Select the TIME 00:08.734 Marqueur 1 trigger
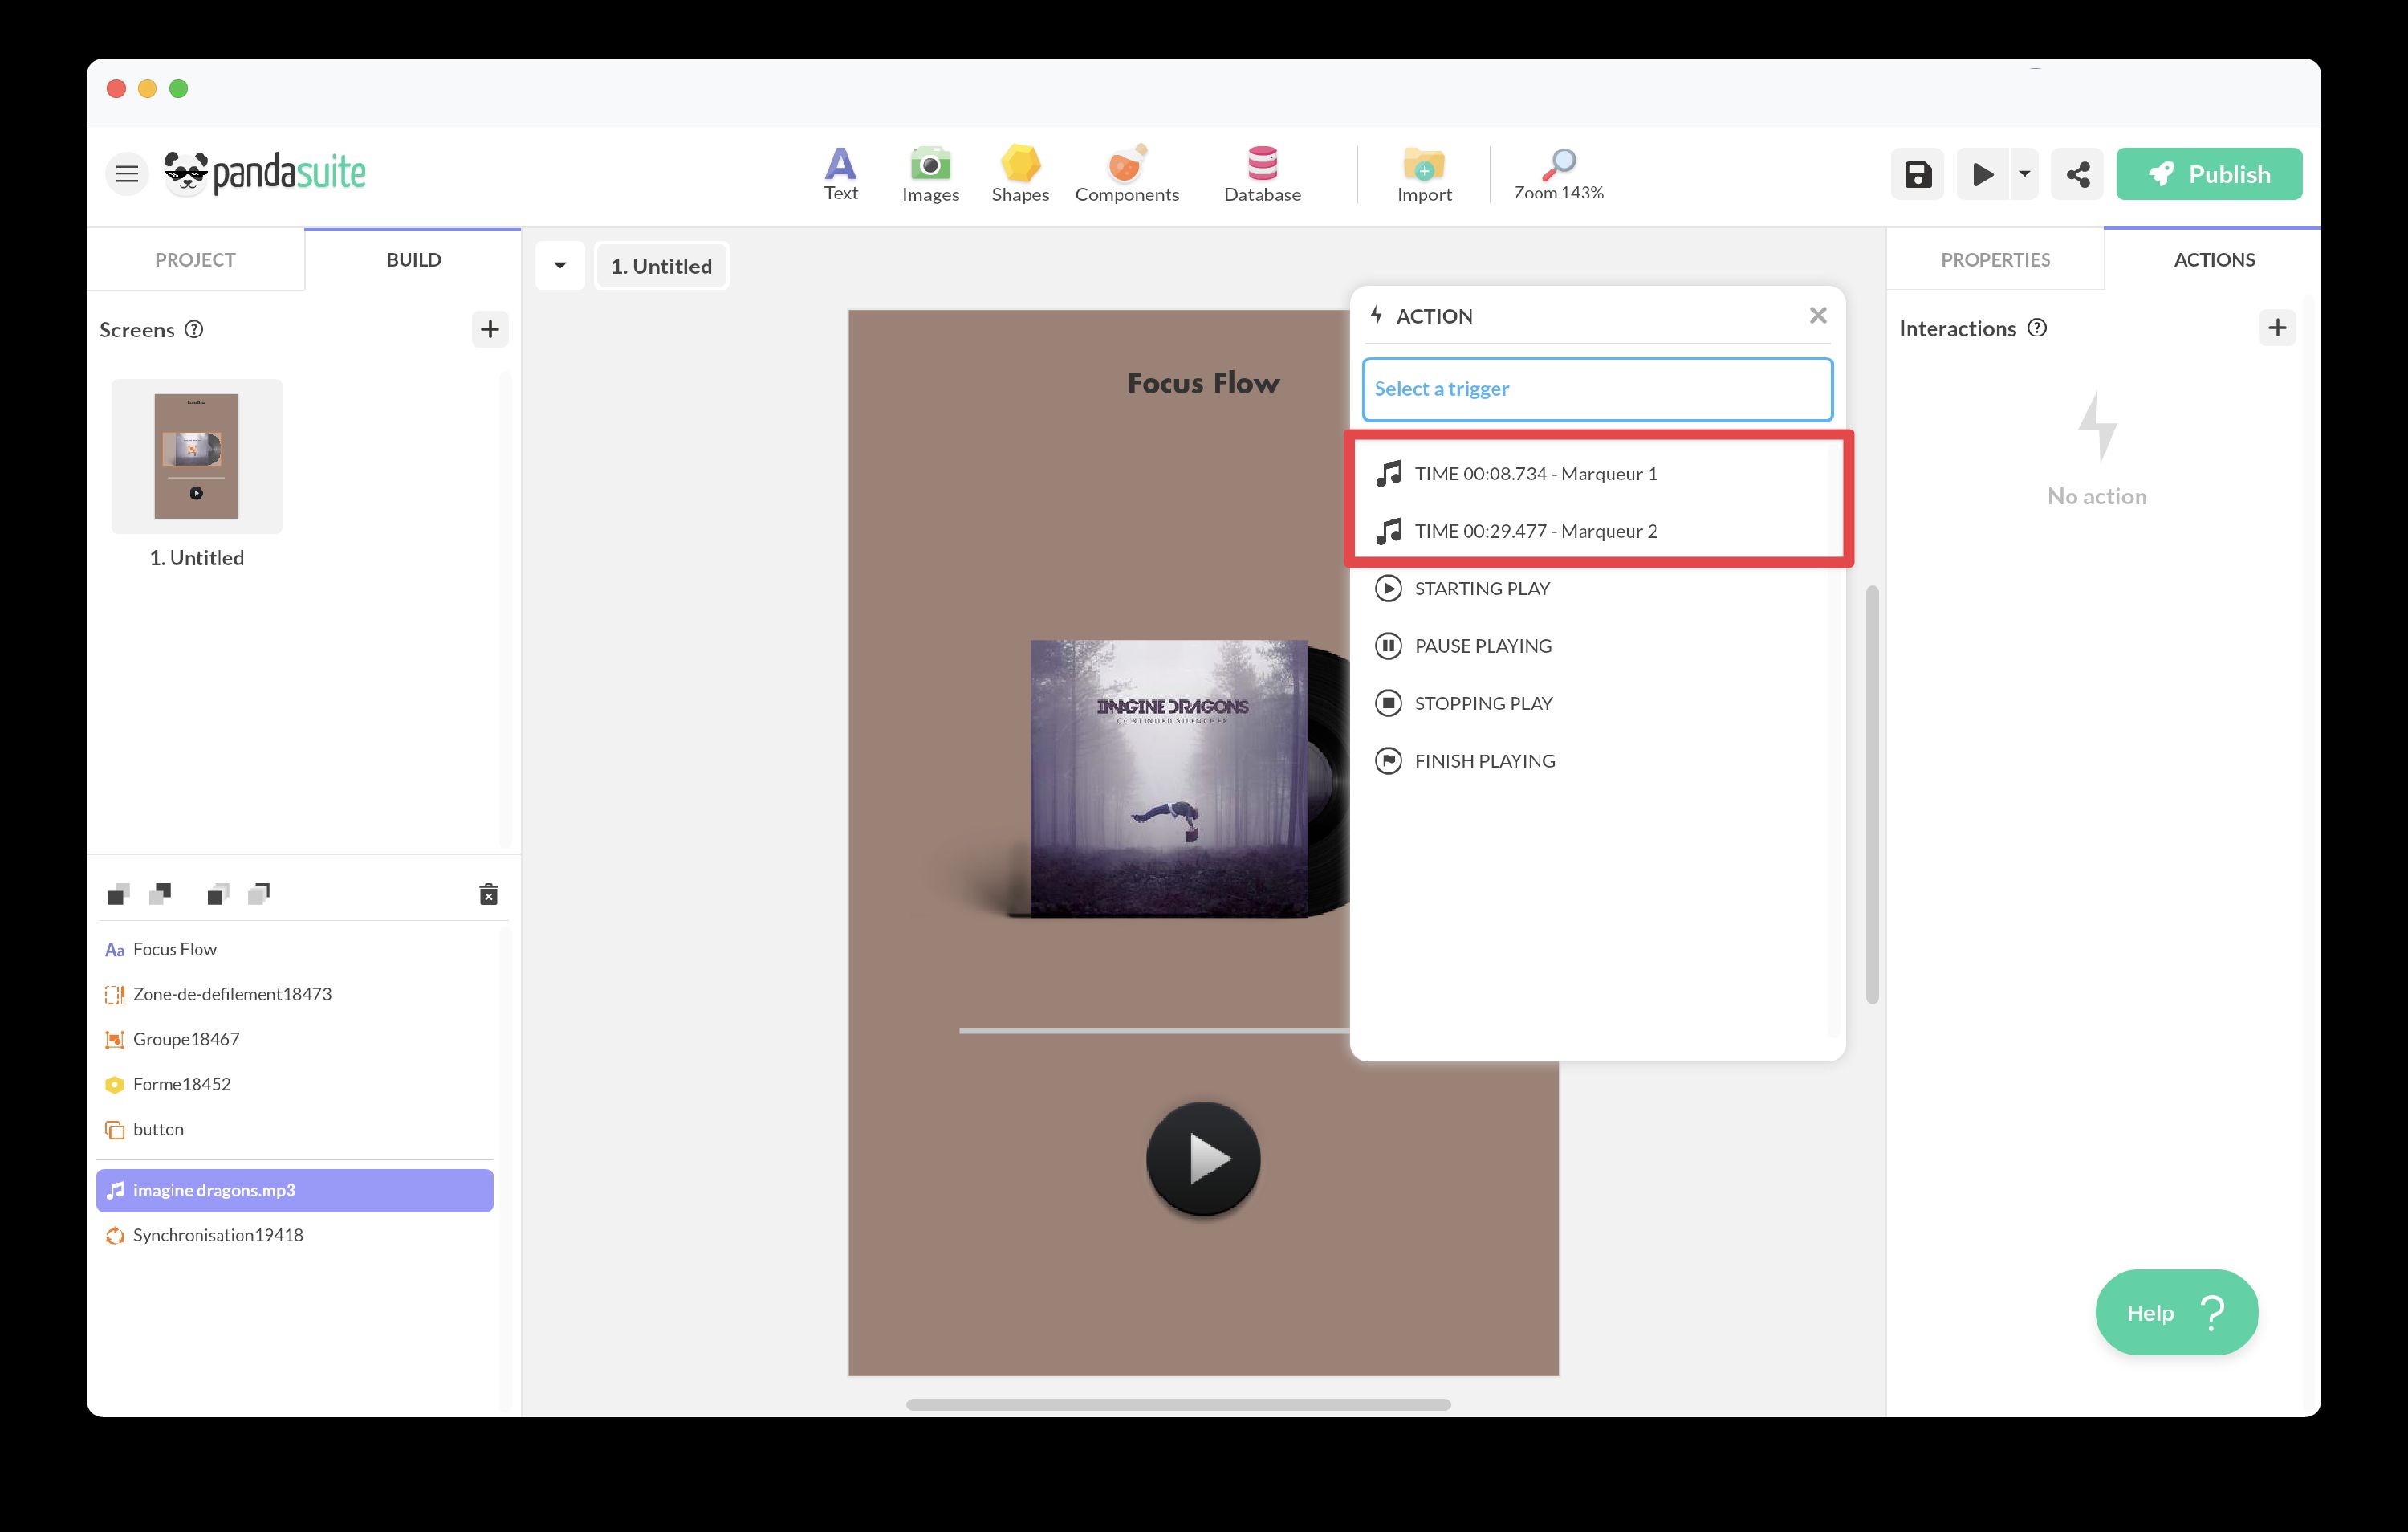The height and width of the screenshot is (1532, 2408). coord(1535,475)
